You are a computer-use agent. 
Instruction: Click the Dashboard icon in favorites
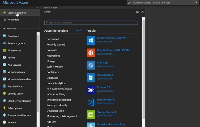click(4, 36)
